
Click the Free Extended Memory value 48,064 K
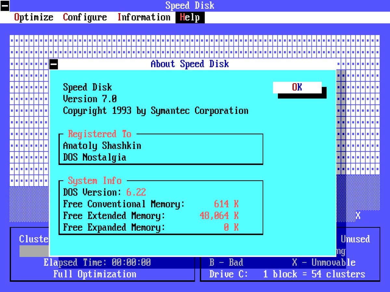click(x=219, y=215)
